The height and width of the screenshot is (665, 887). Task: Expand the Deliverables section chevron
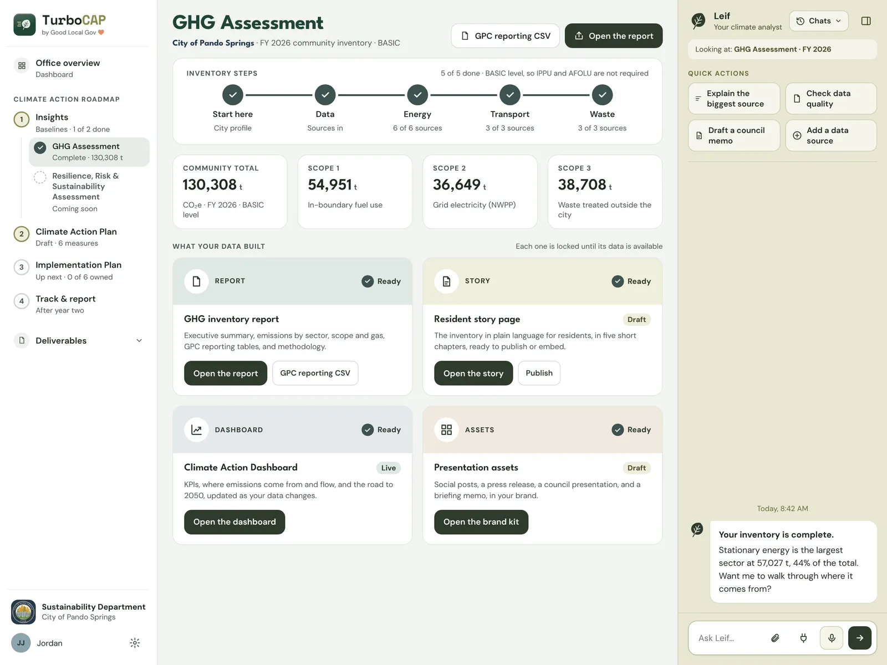(139, 341)
